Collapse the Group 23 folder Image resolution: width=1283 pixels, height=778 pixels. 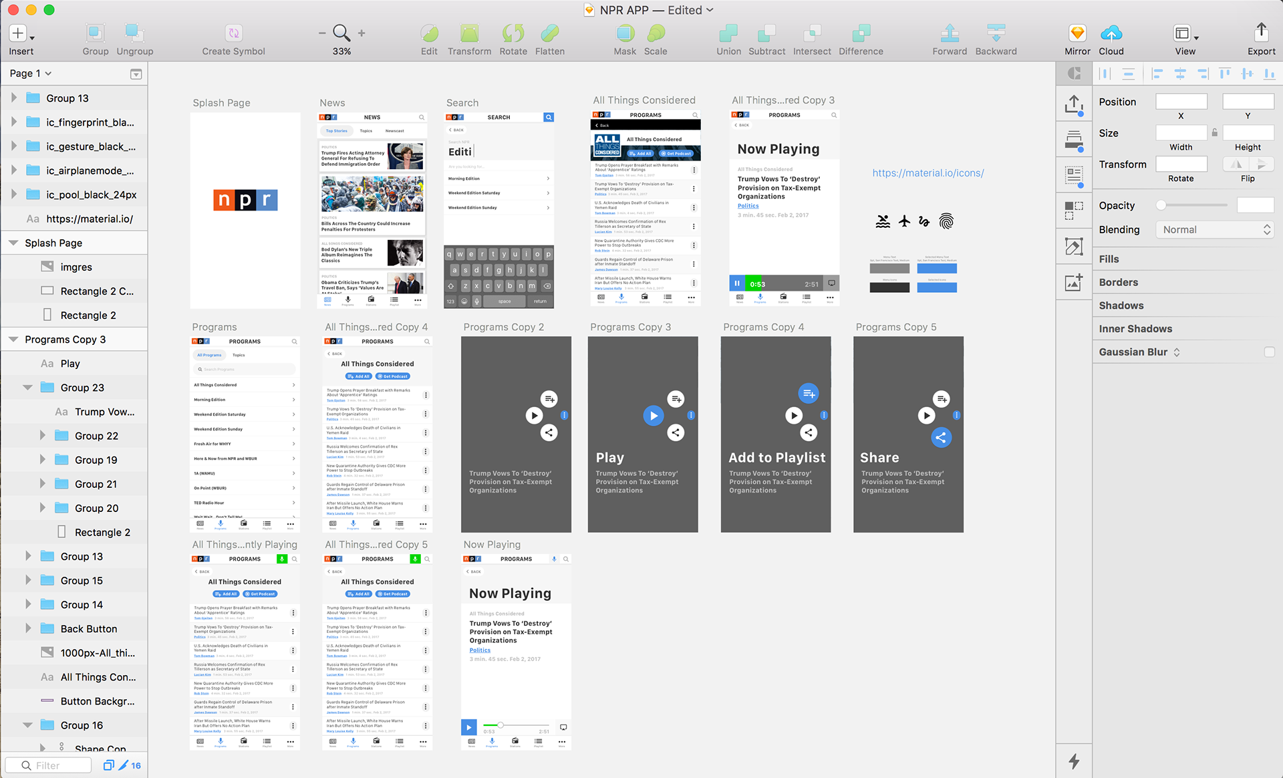(27, 387)
